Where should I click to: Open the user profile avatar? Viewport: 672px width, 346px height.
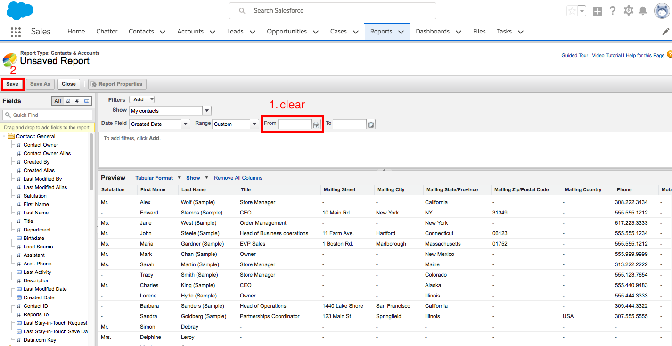click(662, 11)
